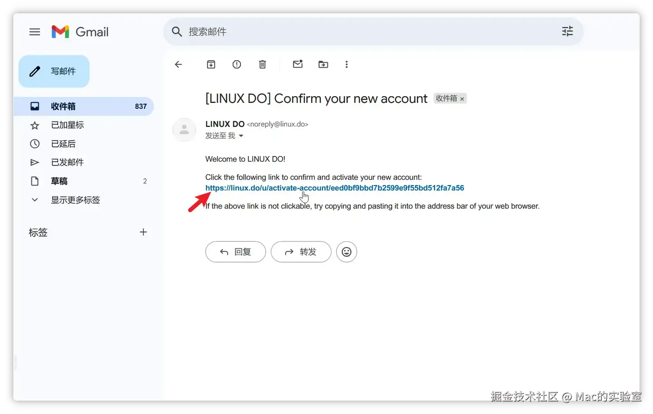Reply using the 回复 button
Viewport: 653px width, 414px height.
pyautogui.click(x=235, y=252)
